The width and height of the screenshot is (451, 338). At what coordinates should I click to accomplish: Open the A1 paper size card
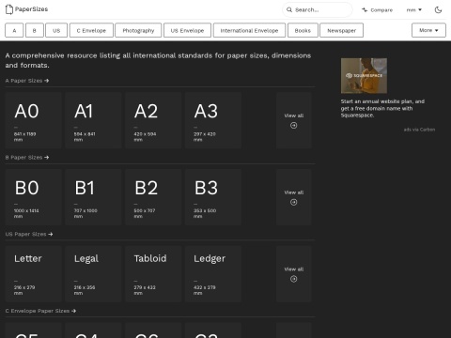[93, 120]
